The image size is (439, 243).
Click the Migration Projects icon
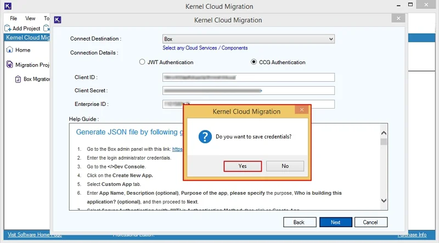click(x=9, y=65)
